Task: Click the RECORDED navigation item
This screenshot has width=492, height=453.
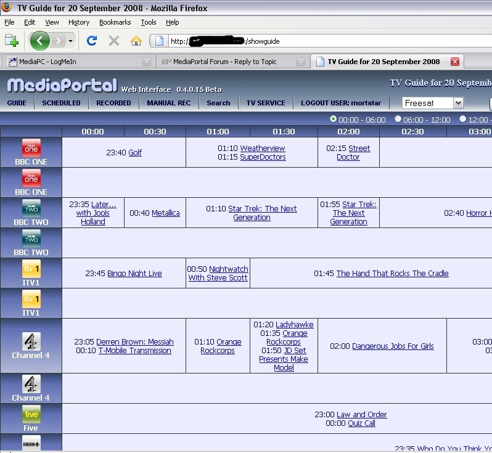Action: [113, 103]
